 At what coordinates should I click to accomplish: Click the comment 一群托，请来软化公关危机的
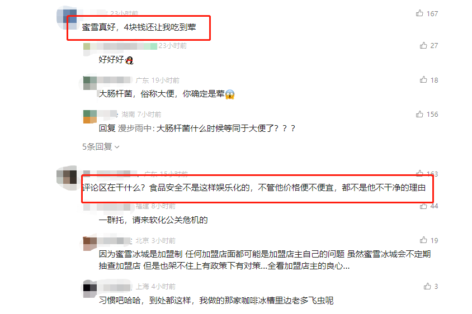153,220
